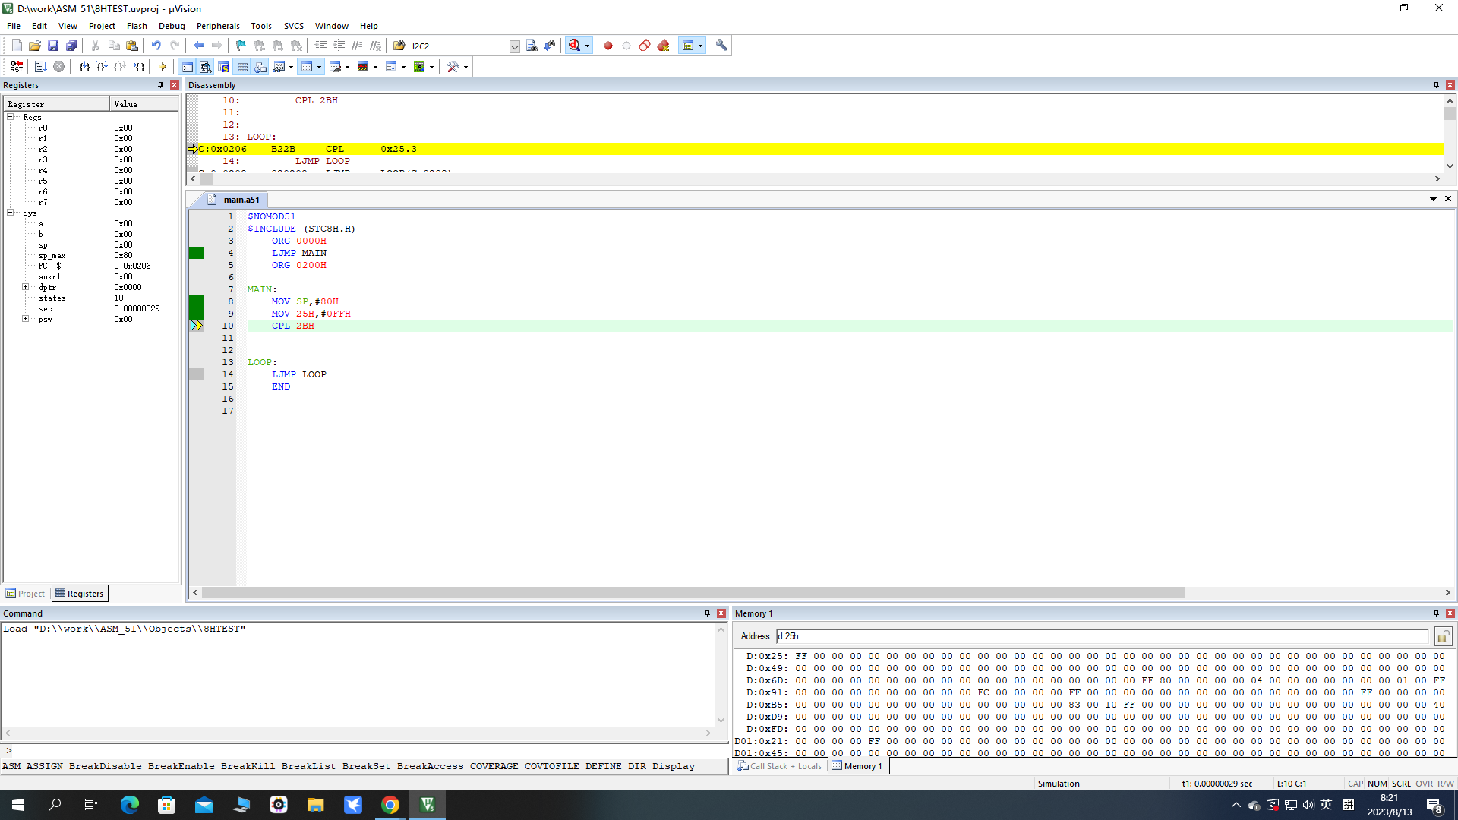The width and height of the screenshot is (1458, 820).
Task: Click the Open file icon
Action: 35,46
